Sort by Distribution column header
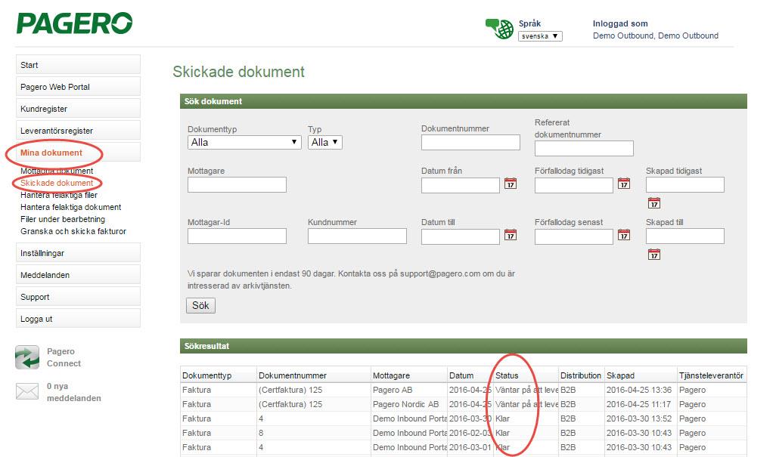776x457 pixels. coord(581,375)
